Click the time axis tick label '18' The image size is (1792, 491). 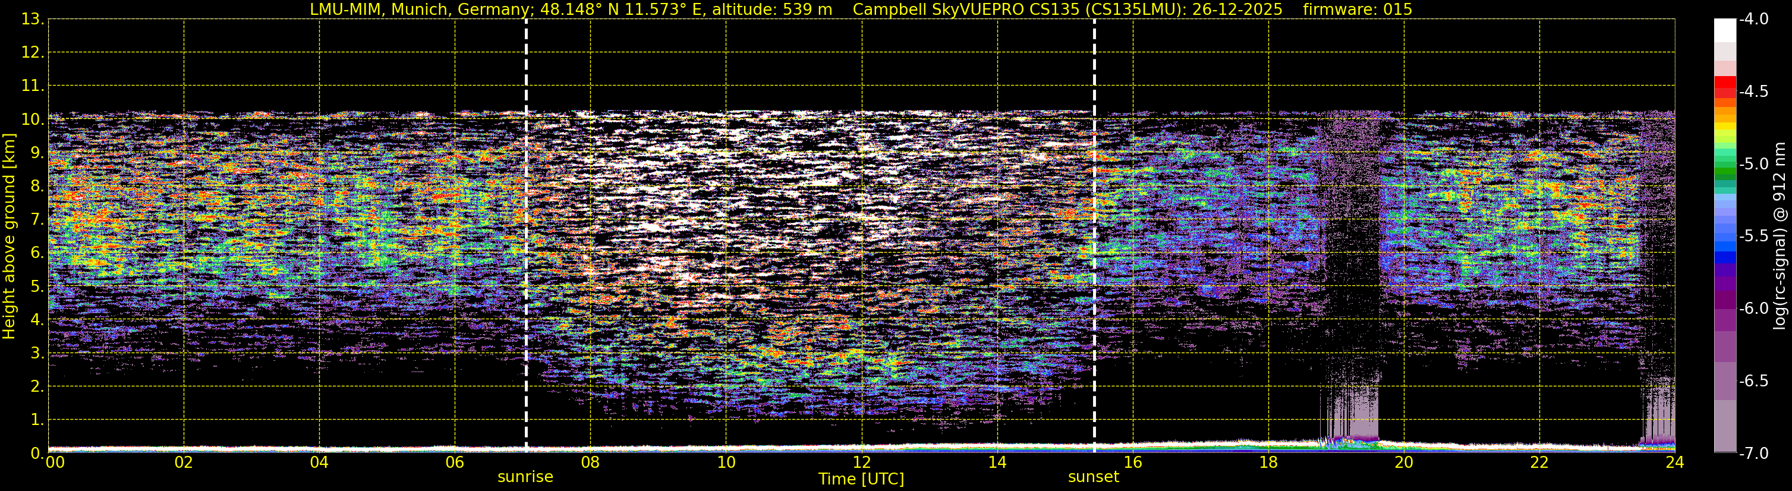click(x=1268, y=462)
